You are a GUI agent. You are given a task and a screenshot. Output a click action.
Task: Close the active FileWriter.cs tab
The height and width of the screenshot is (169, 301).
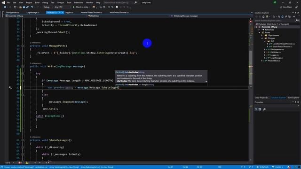tap(63, 13)
